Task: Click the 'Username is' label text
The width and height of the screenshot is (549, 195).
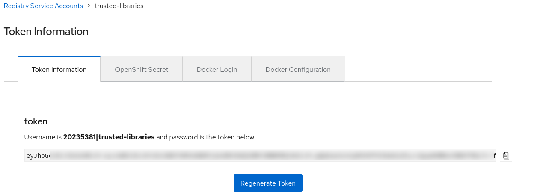Action: coord(43,137)
